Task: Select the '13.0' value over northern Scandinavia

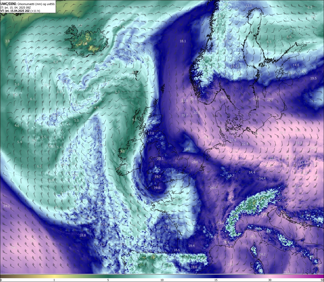Action: point(249,6)
